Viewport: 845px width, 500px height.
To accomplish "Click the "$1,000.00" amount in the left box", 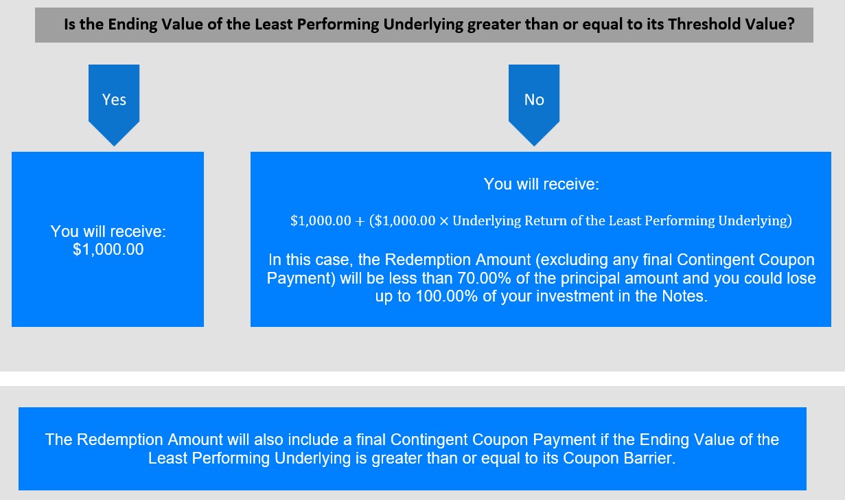I will tap(108, 250).
